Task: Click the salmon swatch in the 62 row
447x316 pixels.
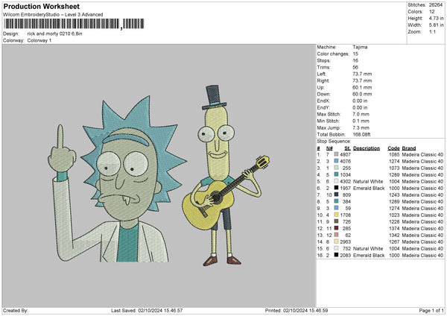Action: (337, 235)
